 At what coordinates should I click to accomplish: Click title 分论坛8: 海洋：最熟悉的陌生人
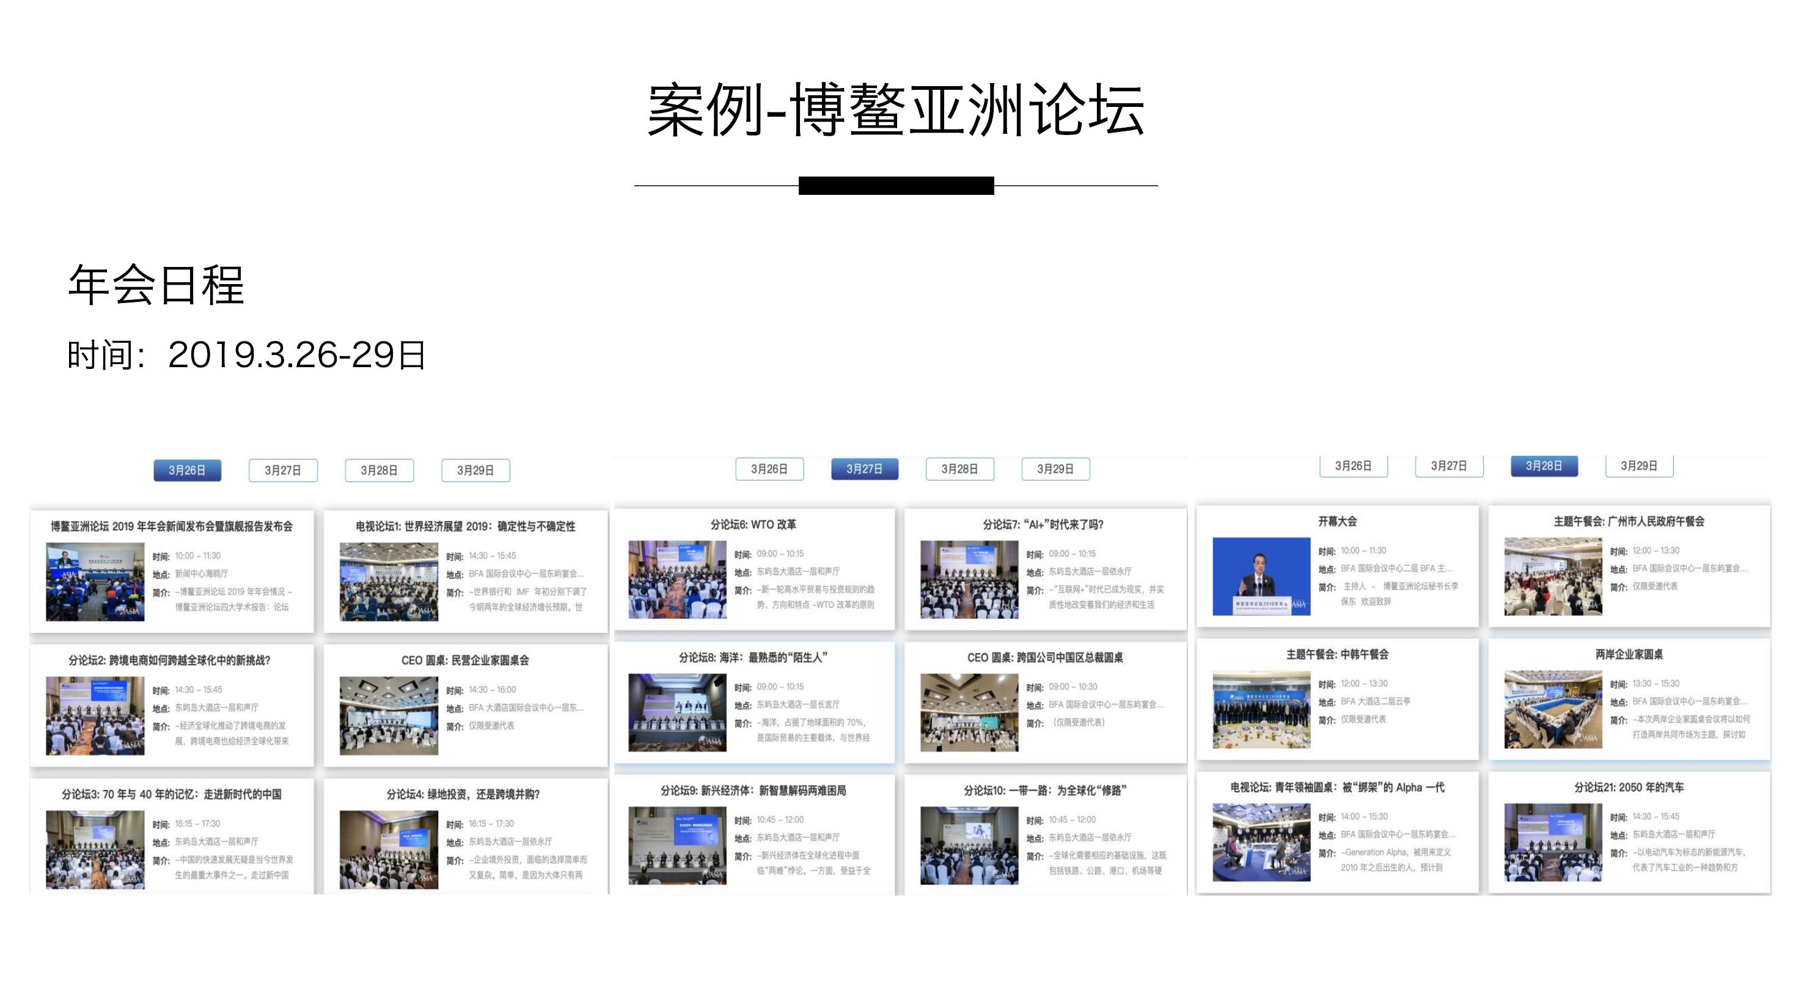click(x=753, y=657)
